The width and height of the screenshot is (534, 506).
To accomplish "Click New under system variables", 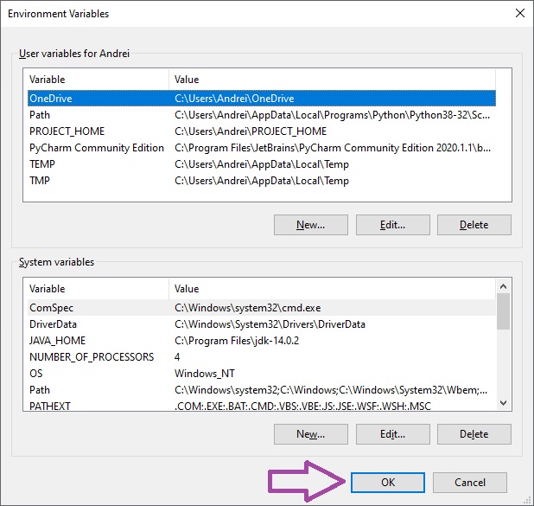I will pos(310,434).
